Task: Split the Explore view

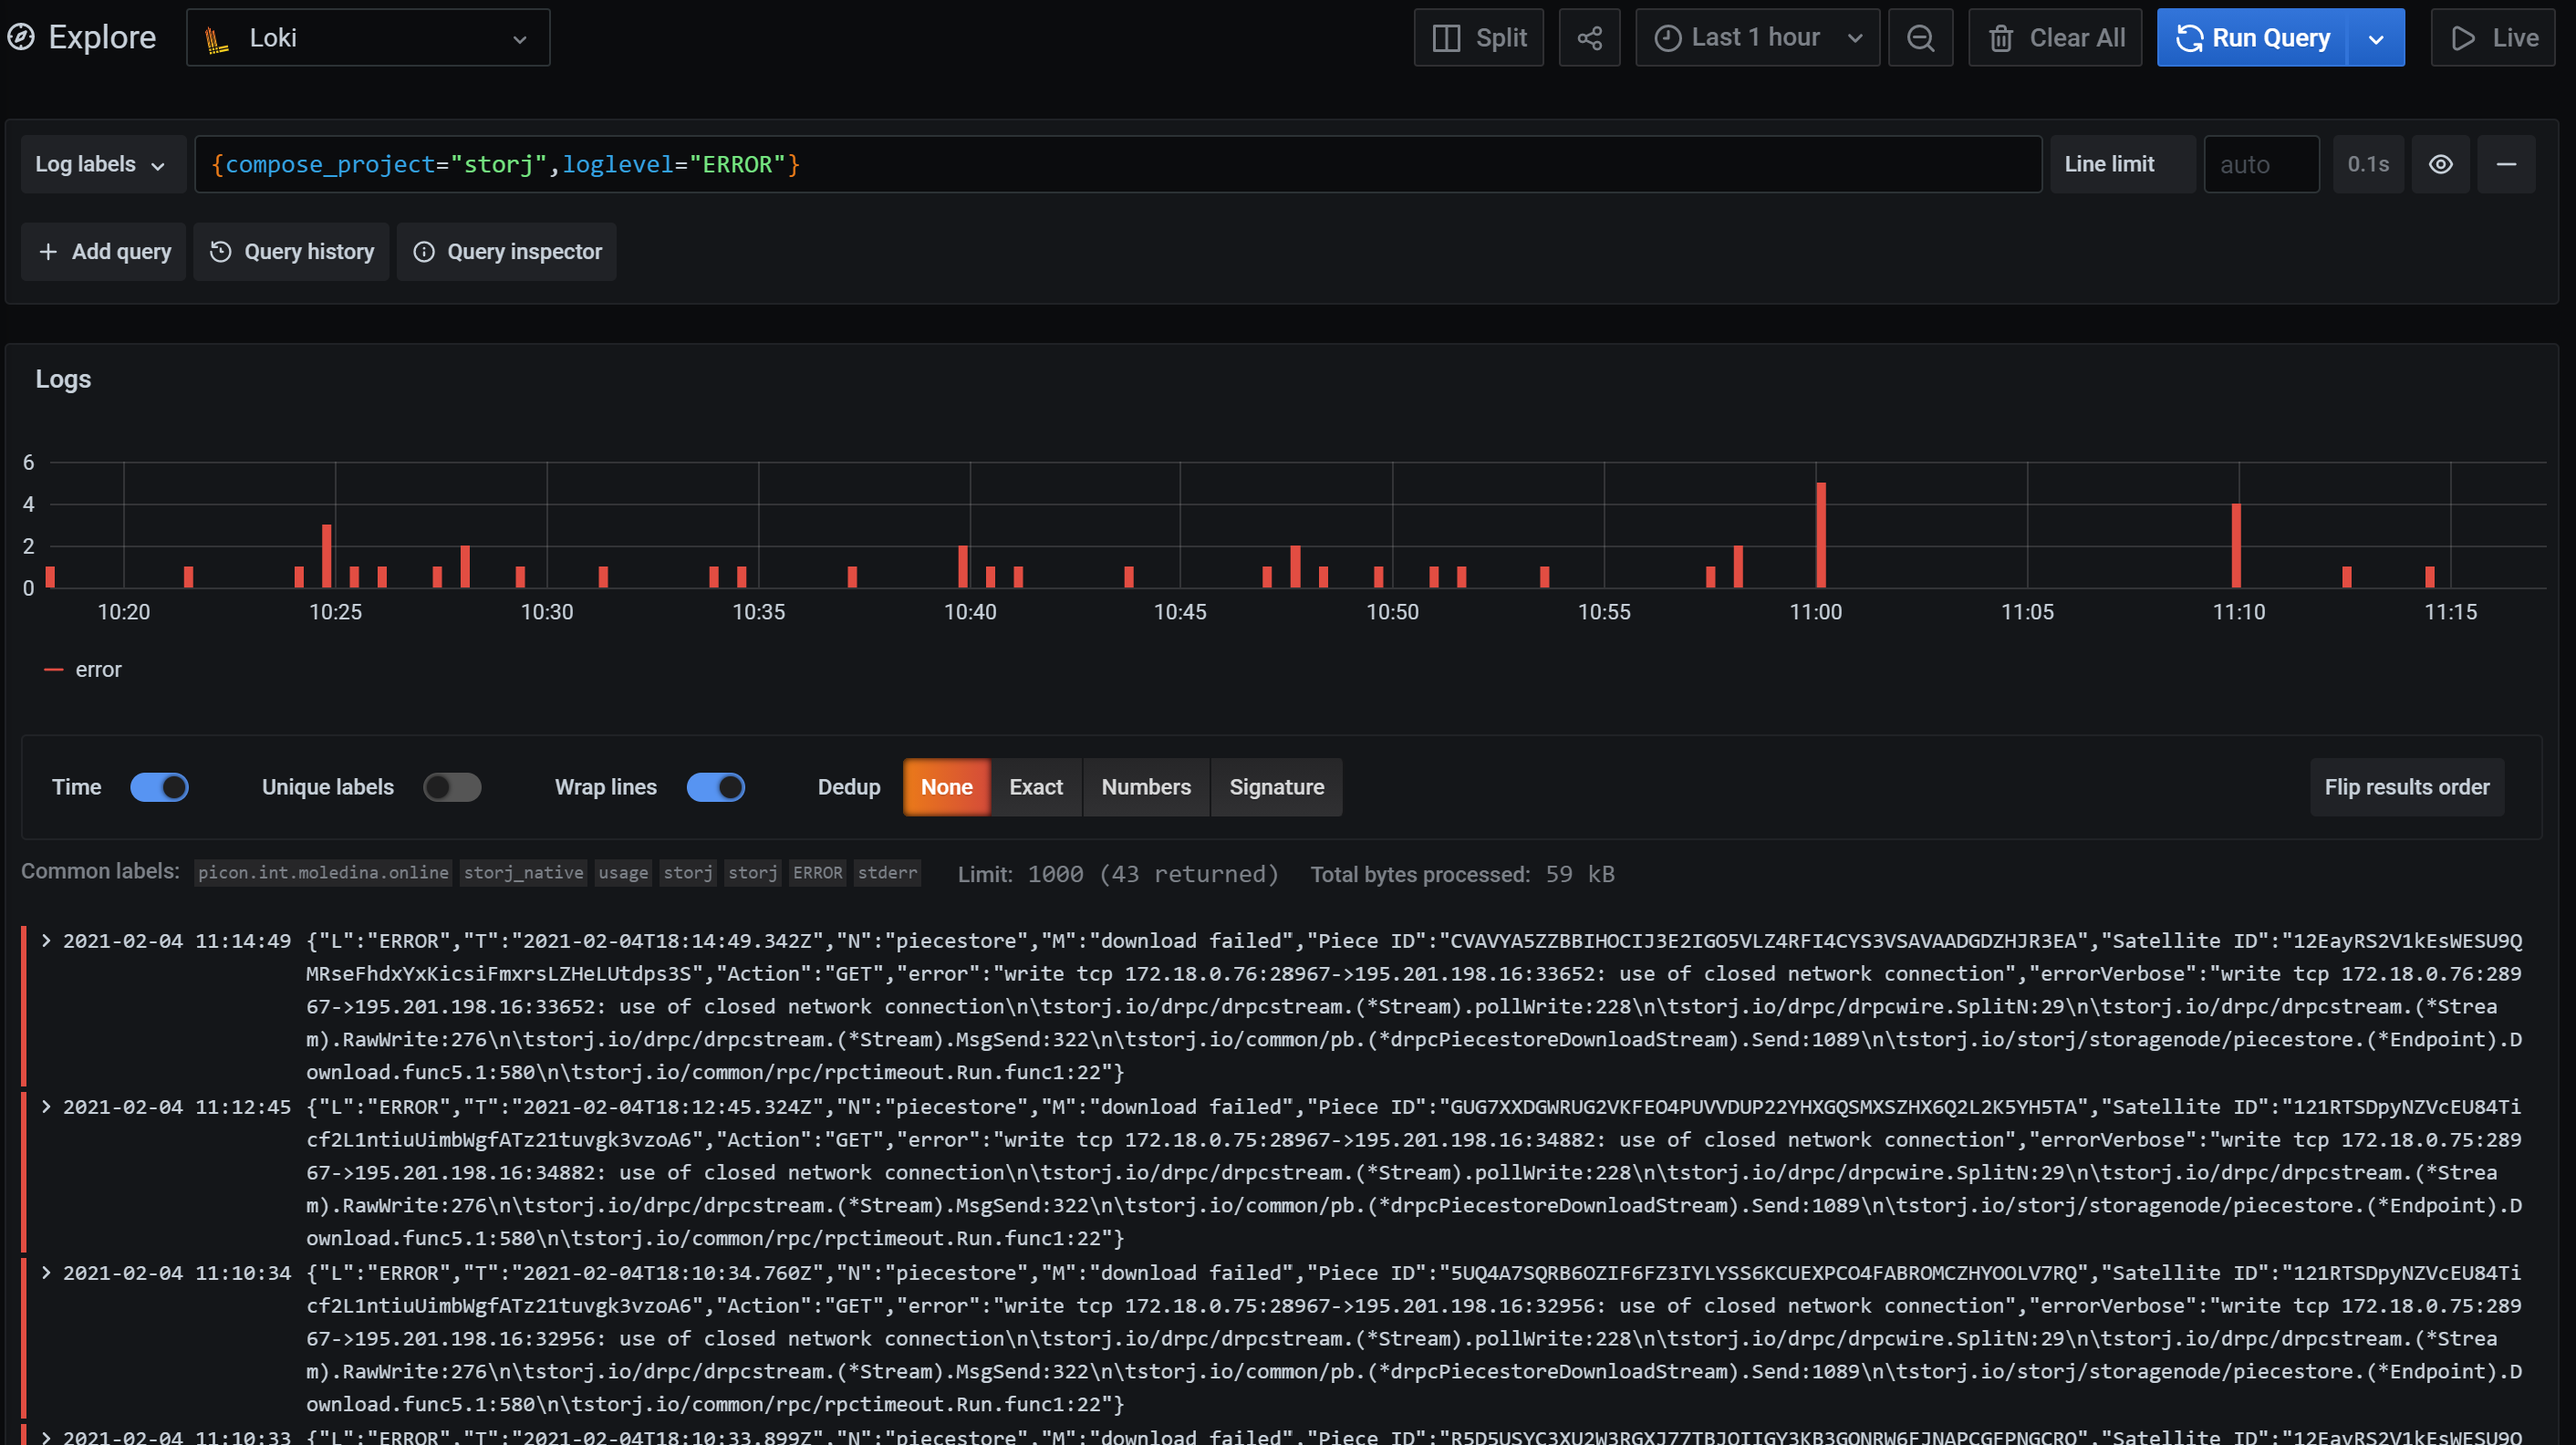Action: (x=1479, y=38)
